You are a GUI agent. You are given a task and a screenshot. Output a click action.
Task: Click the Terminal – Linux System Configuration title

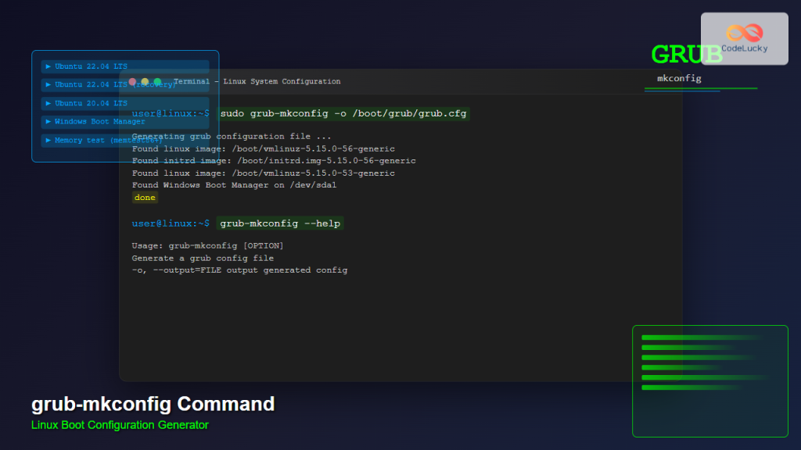tap(258, 81)
